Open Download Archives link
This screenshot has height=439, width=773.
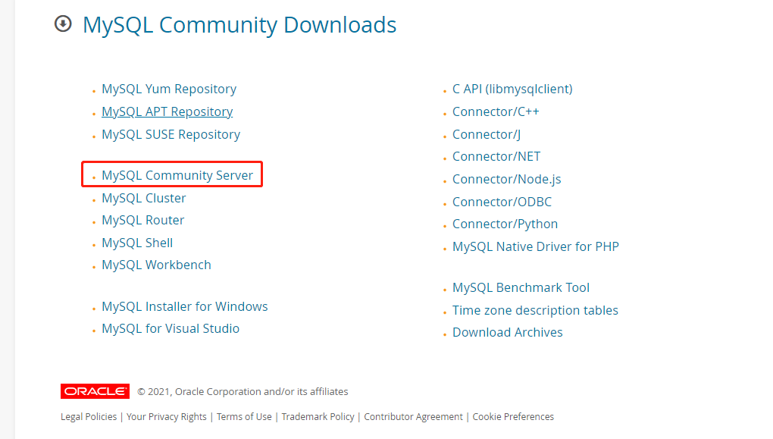(x=507, y=332)
